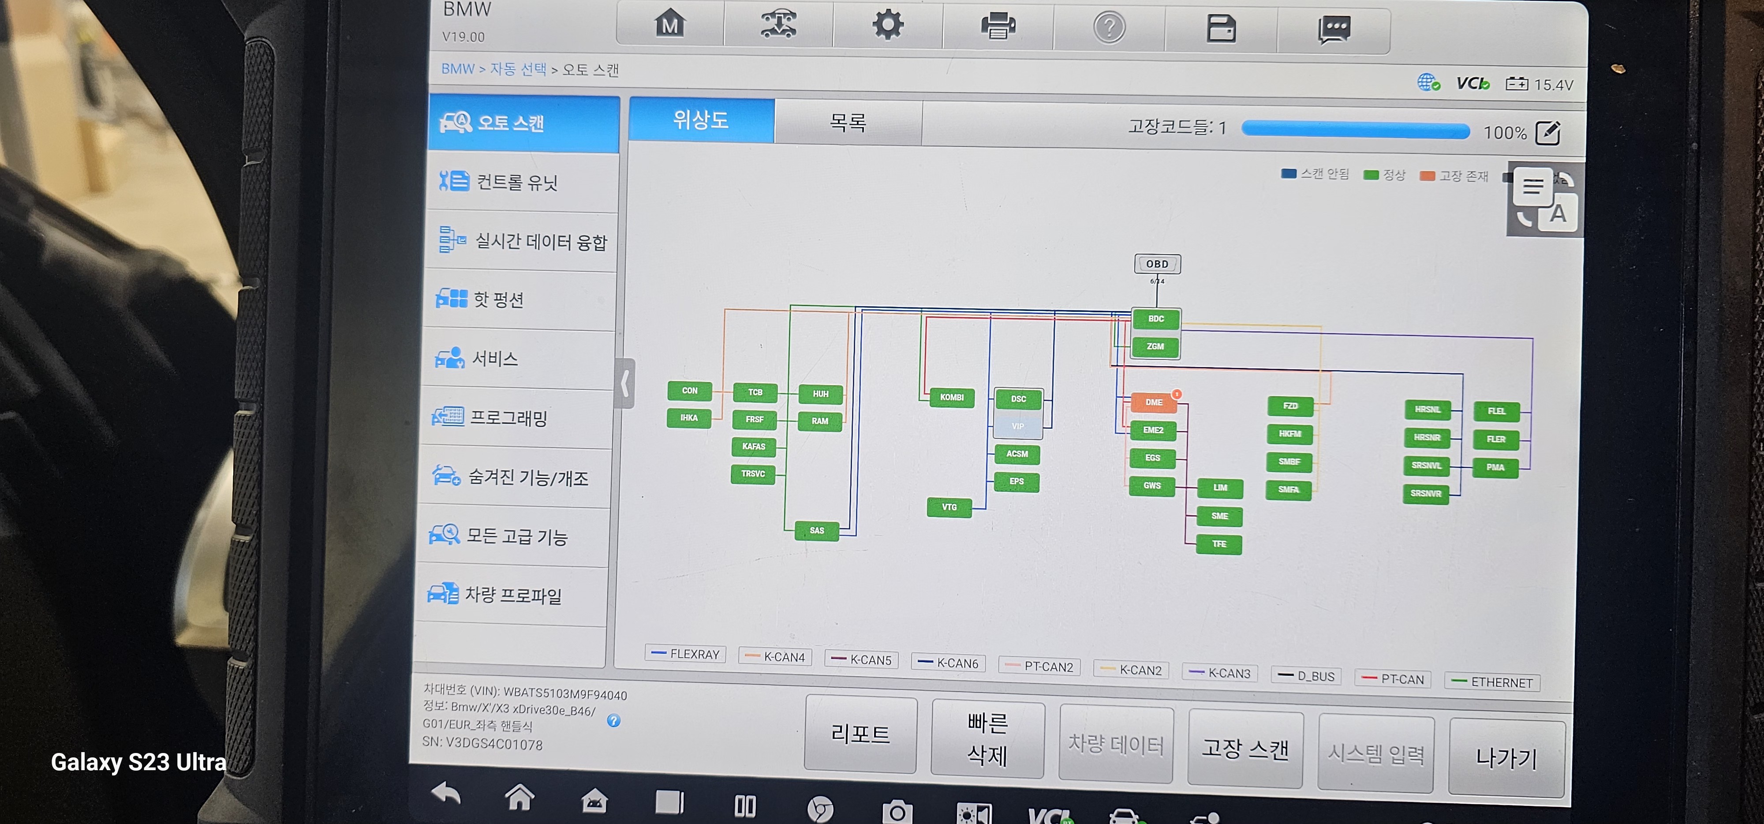The image size is (1764, 824).
Task: Click the M home toolbar icon
Action: 670,25
